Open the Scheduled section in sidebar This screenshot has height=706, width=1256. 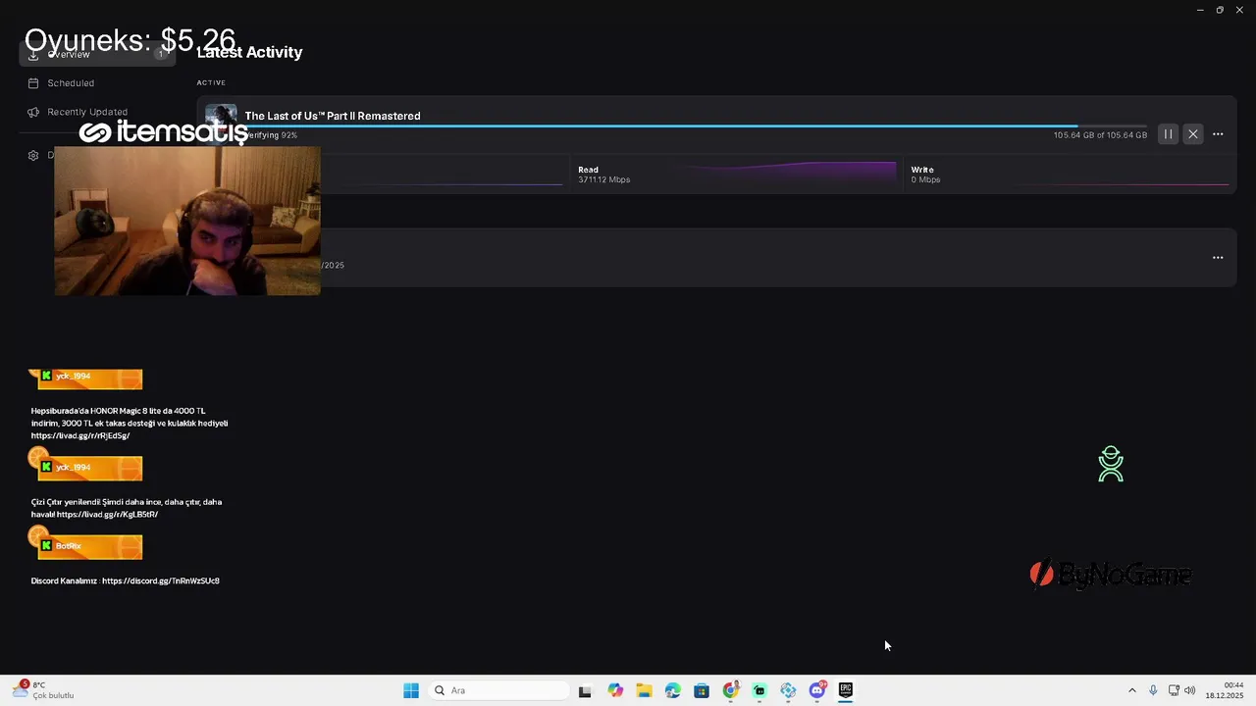[x=71, y=83]
